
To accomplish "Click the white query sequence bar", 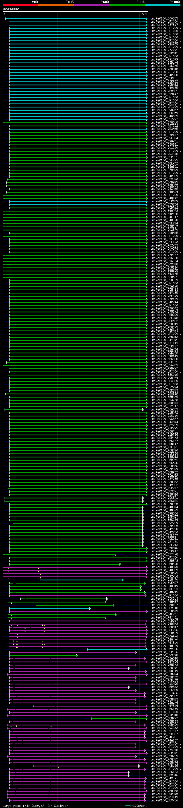I will pos(75,12).
